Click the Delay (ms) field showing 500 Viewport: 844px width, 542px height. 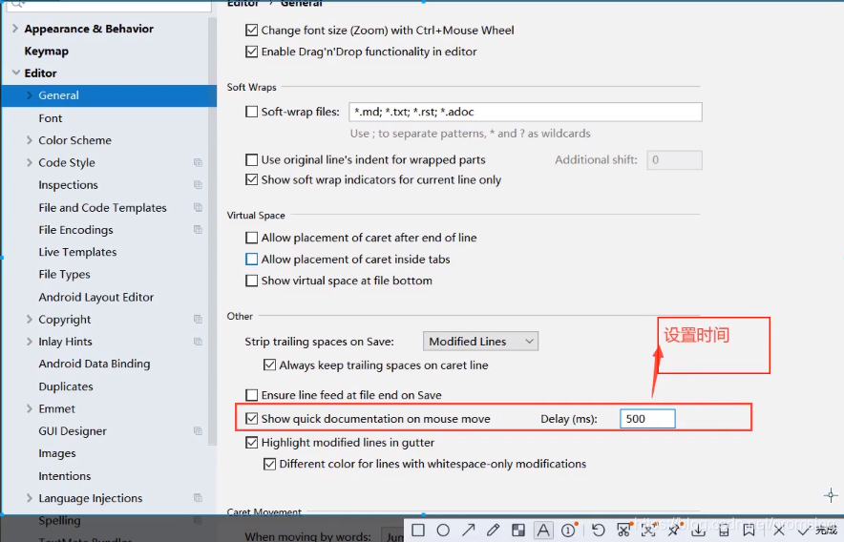click(647, 419)
